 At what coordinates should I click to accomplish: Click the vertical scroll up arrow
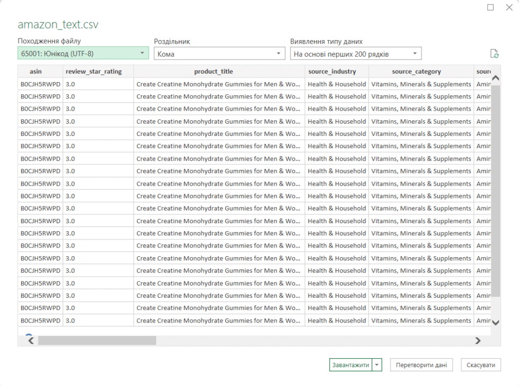[x=496, y=78]
